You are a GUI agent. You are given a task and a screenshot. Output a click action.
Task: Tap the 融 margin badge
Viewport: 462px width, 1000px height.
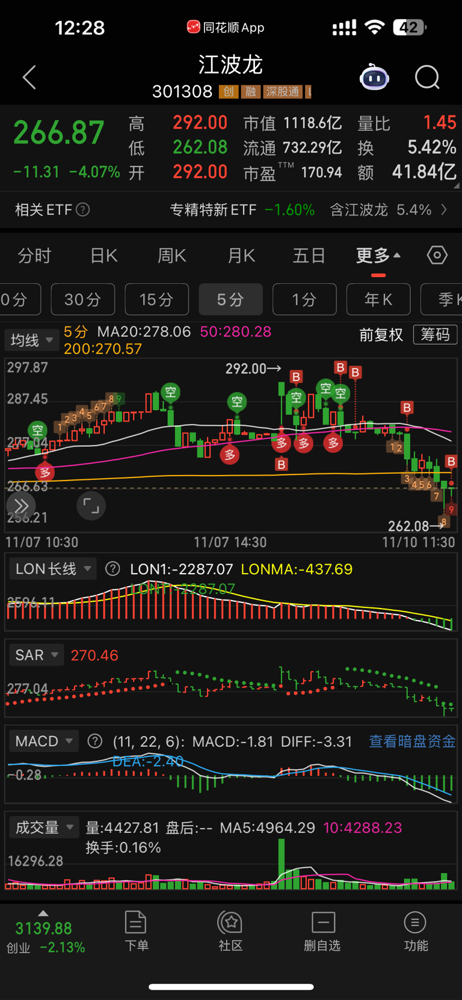(x=250, y=91)
